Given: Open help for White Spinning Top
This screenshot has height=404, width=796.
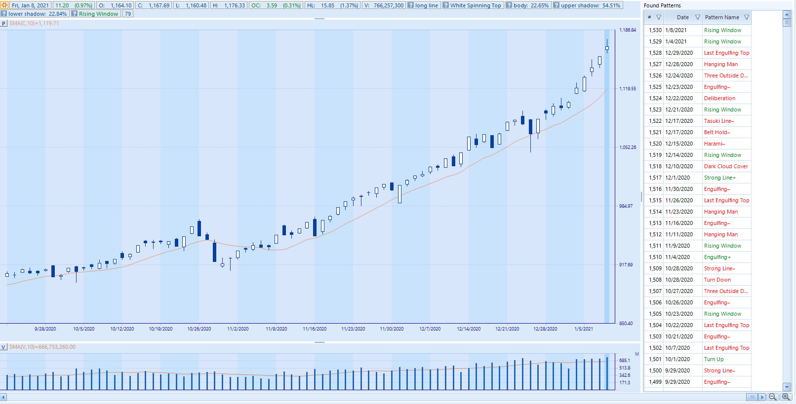Looking at the screenshot, I should (x=446, y=5).
